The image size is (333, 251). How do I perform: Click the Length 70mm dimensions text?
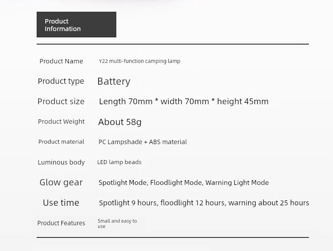[x=184, y=102]
